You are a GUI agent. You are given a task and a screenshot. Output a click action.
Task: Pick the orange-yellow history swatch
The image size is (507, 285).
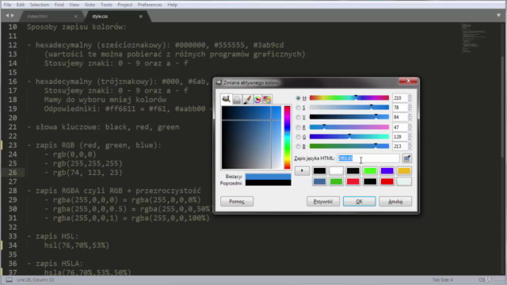click(404, 171)
